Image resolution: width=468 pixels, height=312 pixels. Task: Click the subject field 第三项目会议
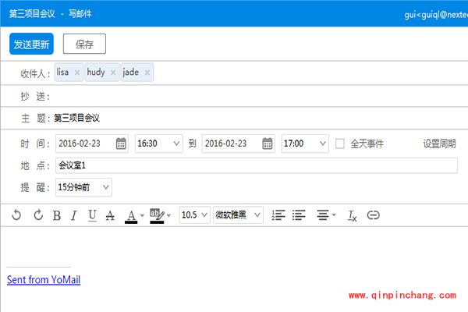pos(260,118)
